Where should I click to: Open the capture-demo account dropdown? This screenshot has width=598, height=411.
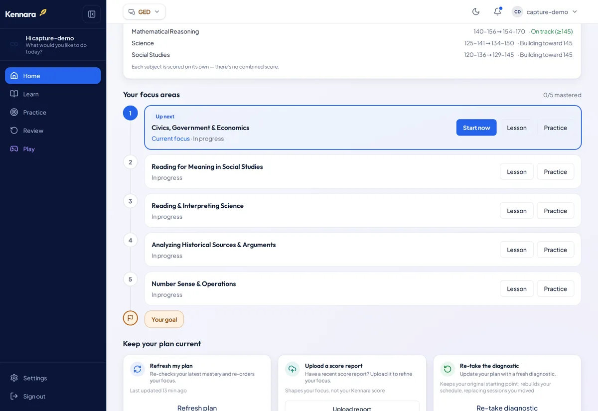(x=545, y=11)
